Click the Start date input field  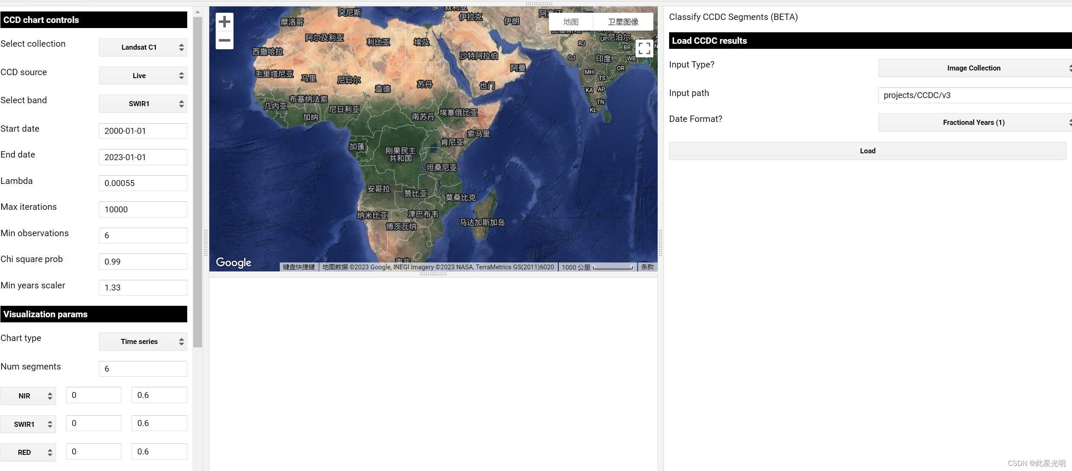point(143,131)
